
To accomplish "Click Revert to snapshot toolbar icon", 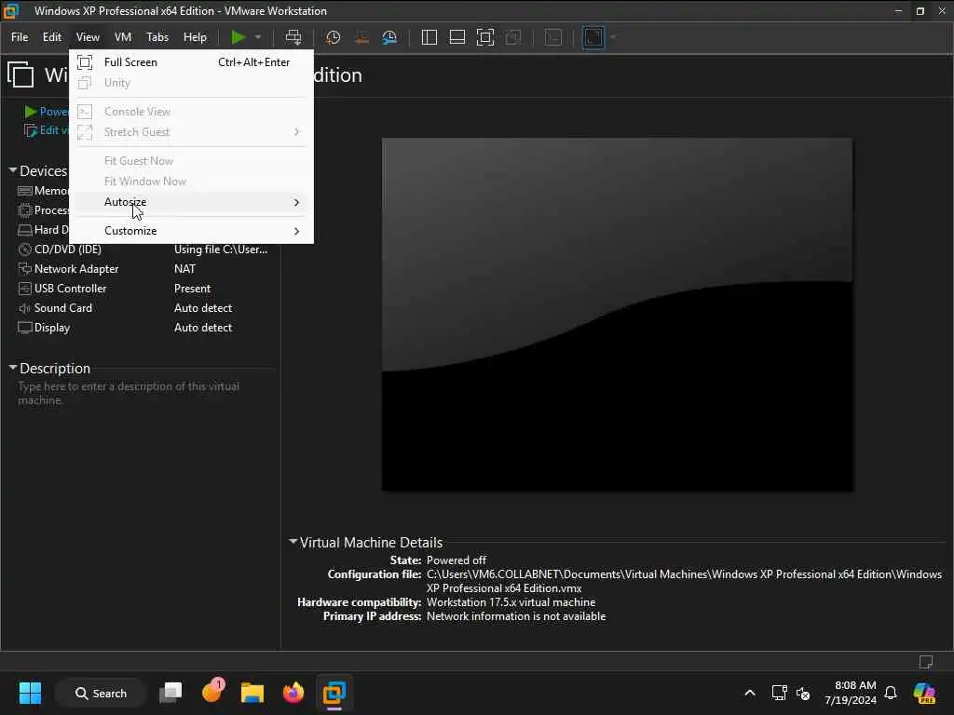I will click(361, 37).
